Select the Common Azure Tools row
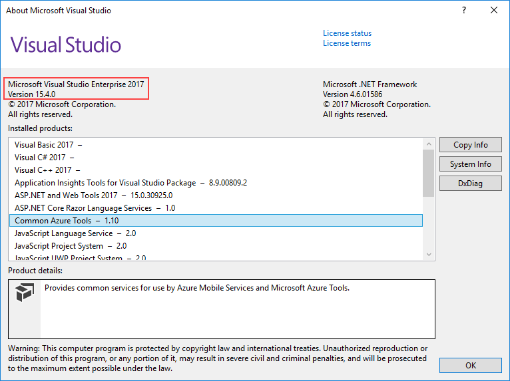Screen dimensions: 510x381 click(x=216, y=221)
